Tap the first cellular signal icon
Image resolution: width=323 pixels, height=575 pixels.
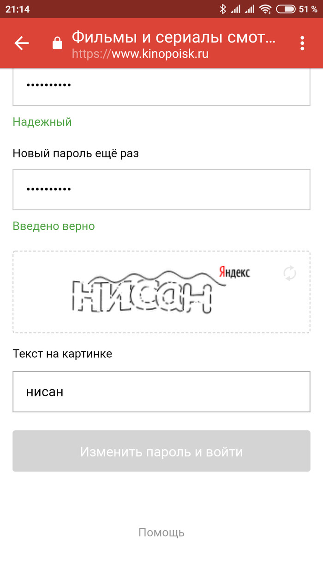(x=235, y=9)
